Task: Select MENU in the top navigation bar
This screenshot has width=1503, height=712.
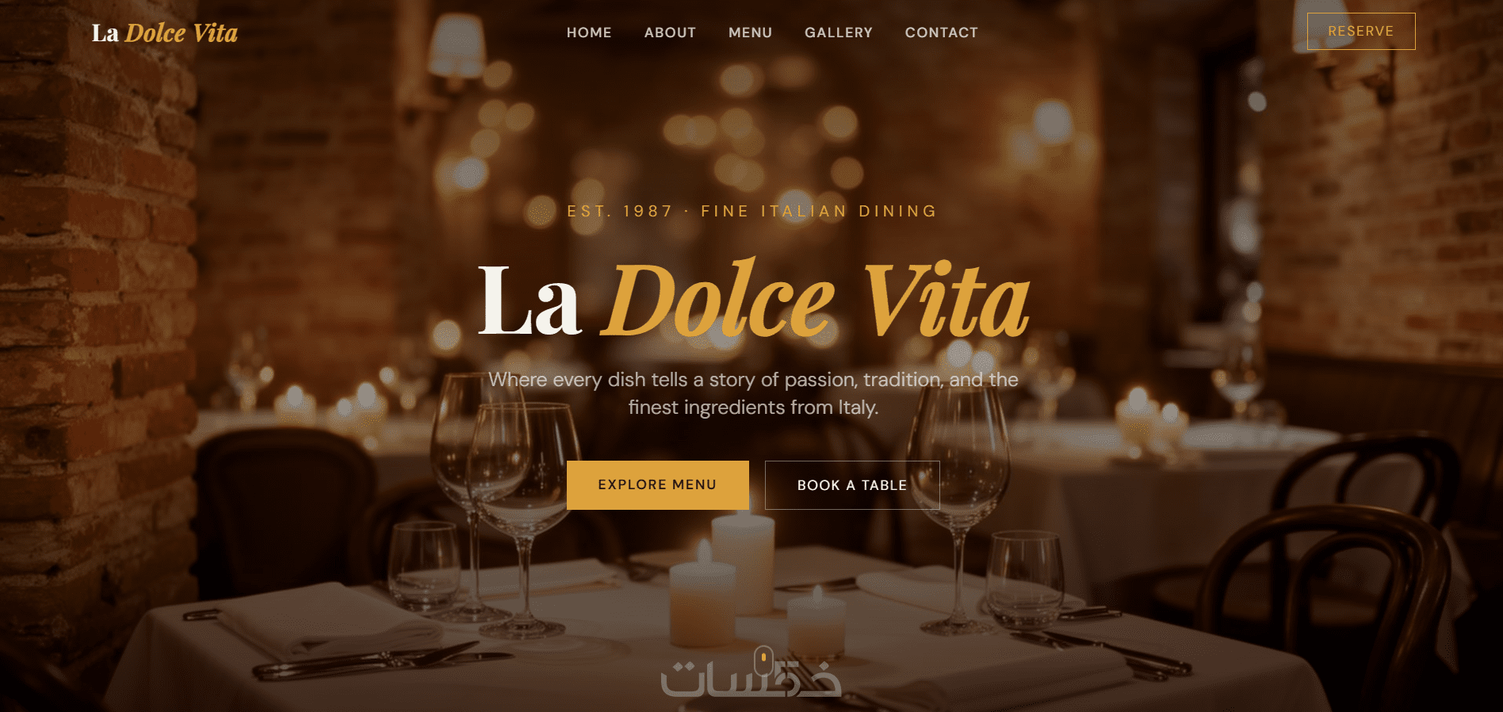Action: 750,33
